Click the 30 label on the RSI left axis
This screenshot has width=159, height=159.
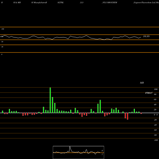[2, 47]
